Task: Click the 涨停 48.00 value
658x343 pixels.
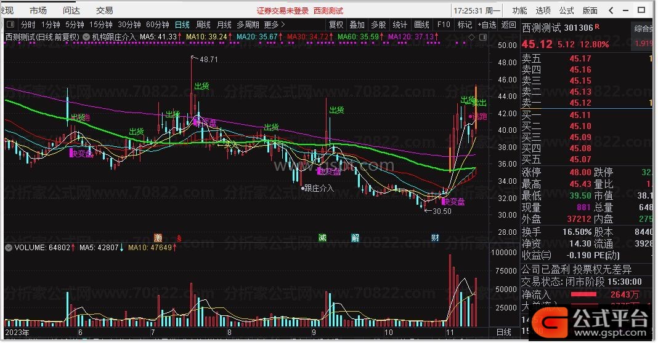Action: (x=580, y=172)
